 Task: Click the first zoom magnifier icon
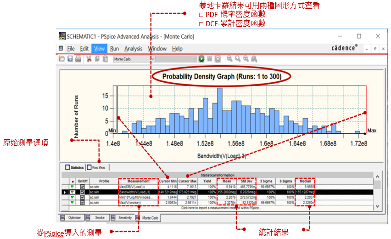229,59
